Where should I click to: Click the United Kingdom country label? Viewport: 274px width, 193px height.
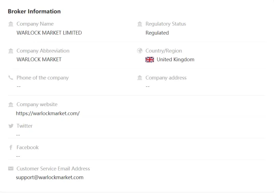[175, 60]
